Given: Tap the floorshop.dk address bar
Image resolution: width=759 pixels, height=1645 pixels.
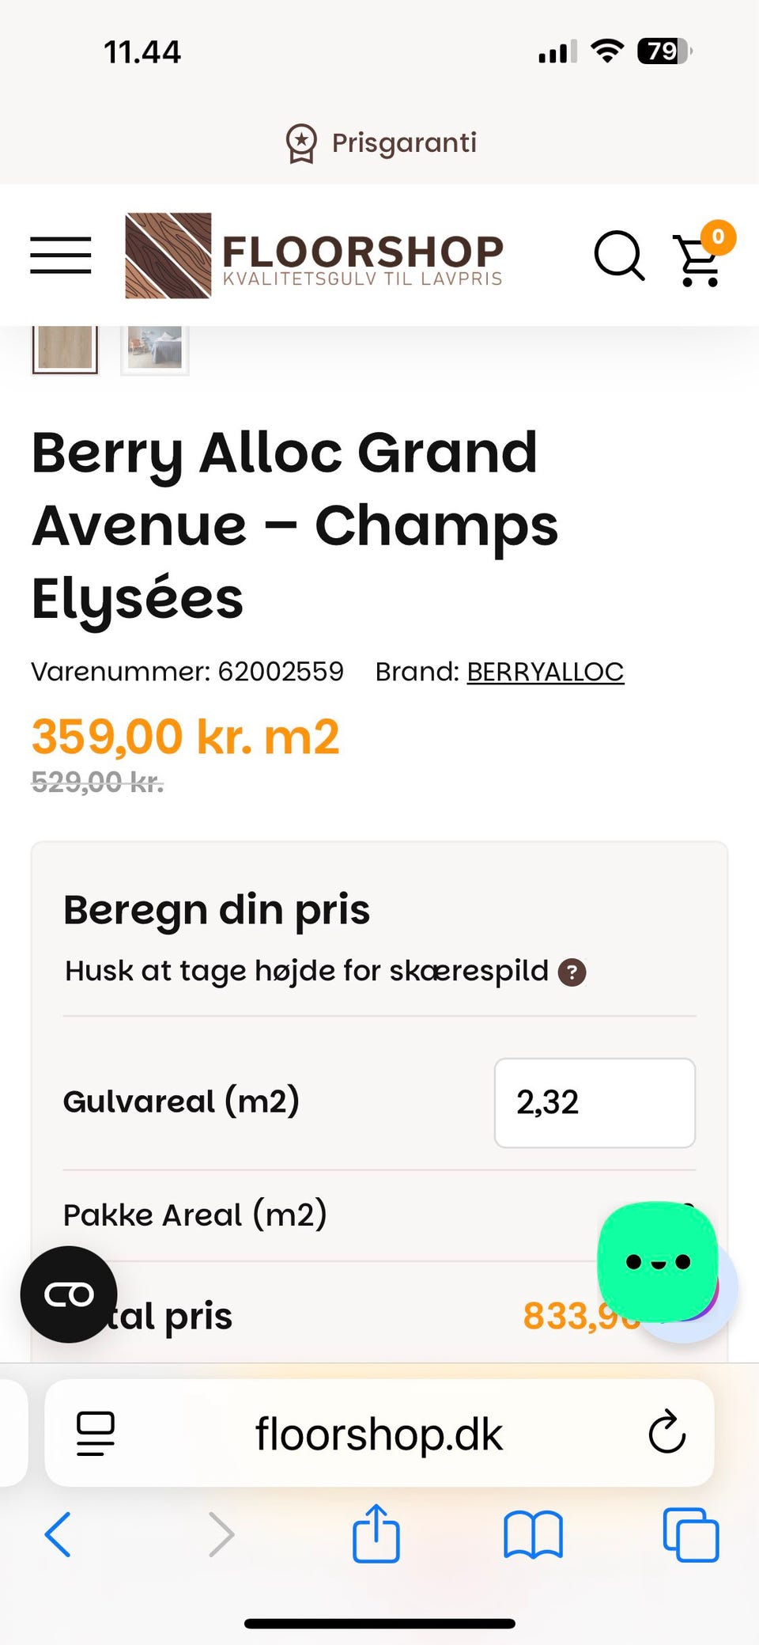Looking at the screenshot, I should click(379, 1433).
